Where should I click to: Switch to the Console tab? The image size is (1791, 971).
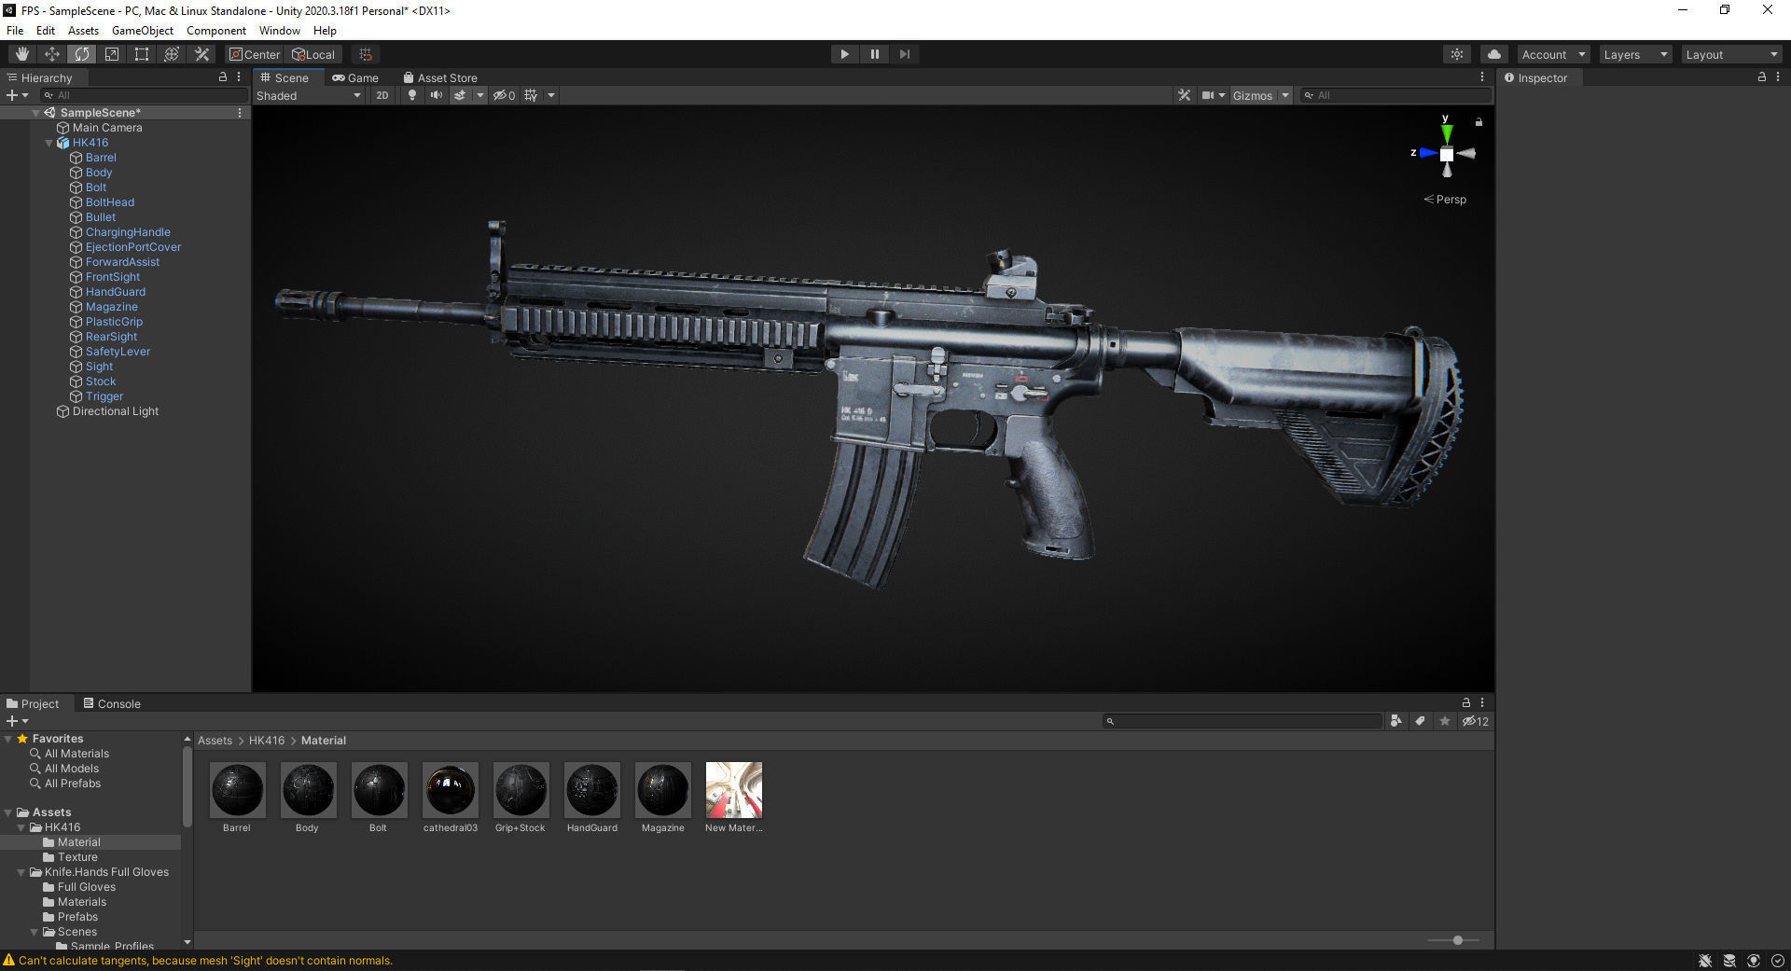(112, 703)
